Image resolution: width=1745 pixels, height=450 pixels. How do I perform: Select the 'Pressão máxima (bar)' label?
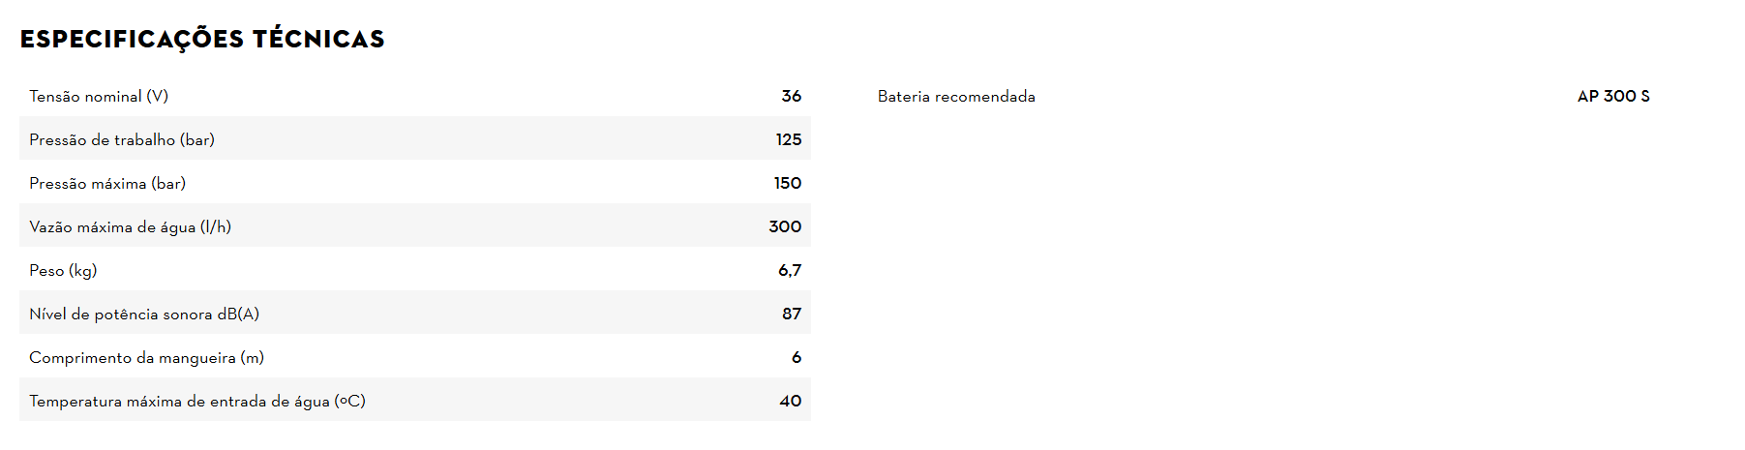107,183
